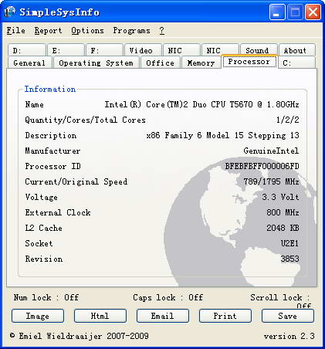Switch to the D: drive tab
Viewport: 325px width, 349px height.
(x=27, y=50)
